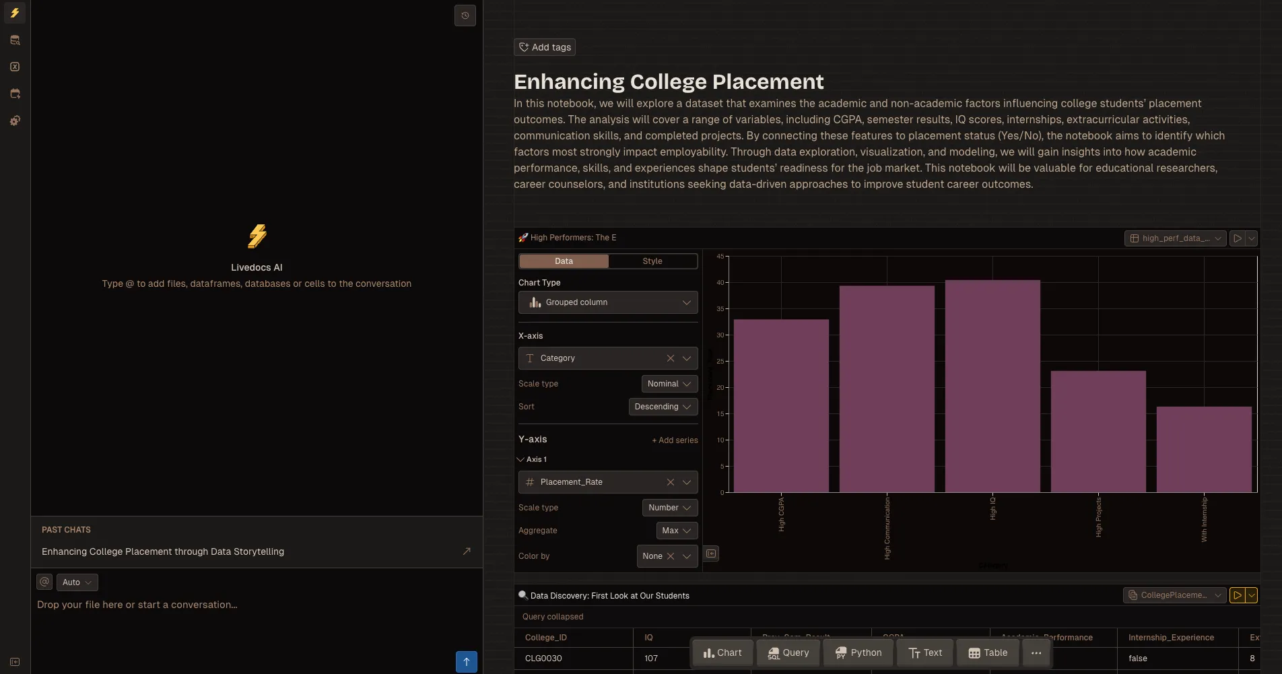Open chat history clock icon

click(465, 15)
